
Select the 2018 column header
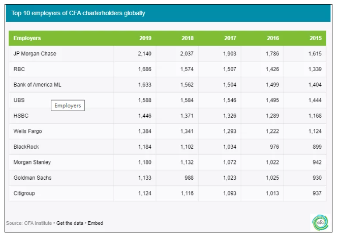[188, 38]
